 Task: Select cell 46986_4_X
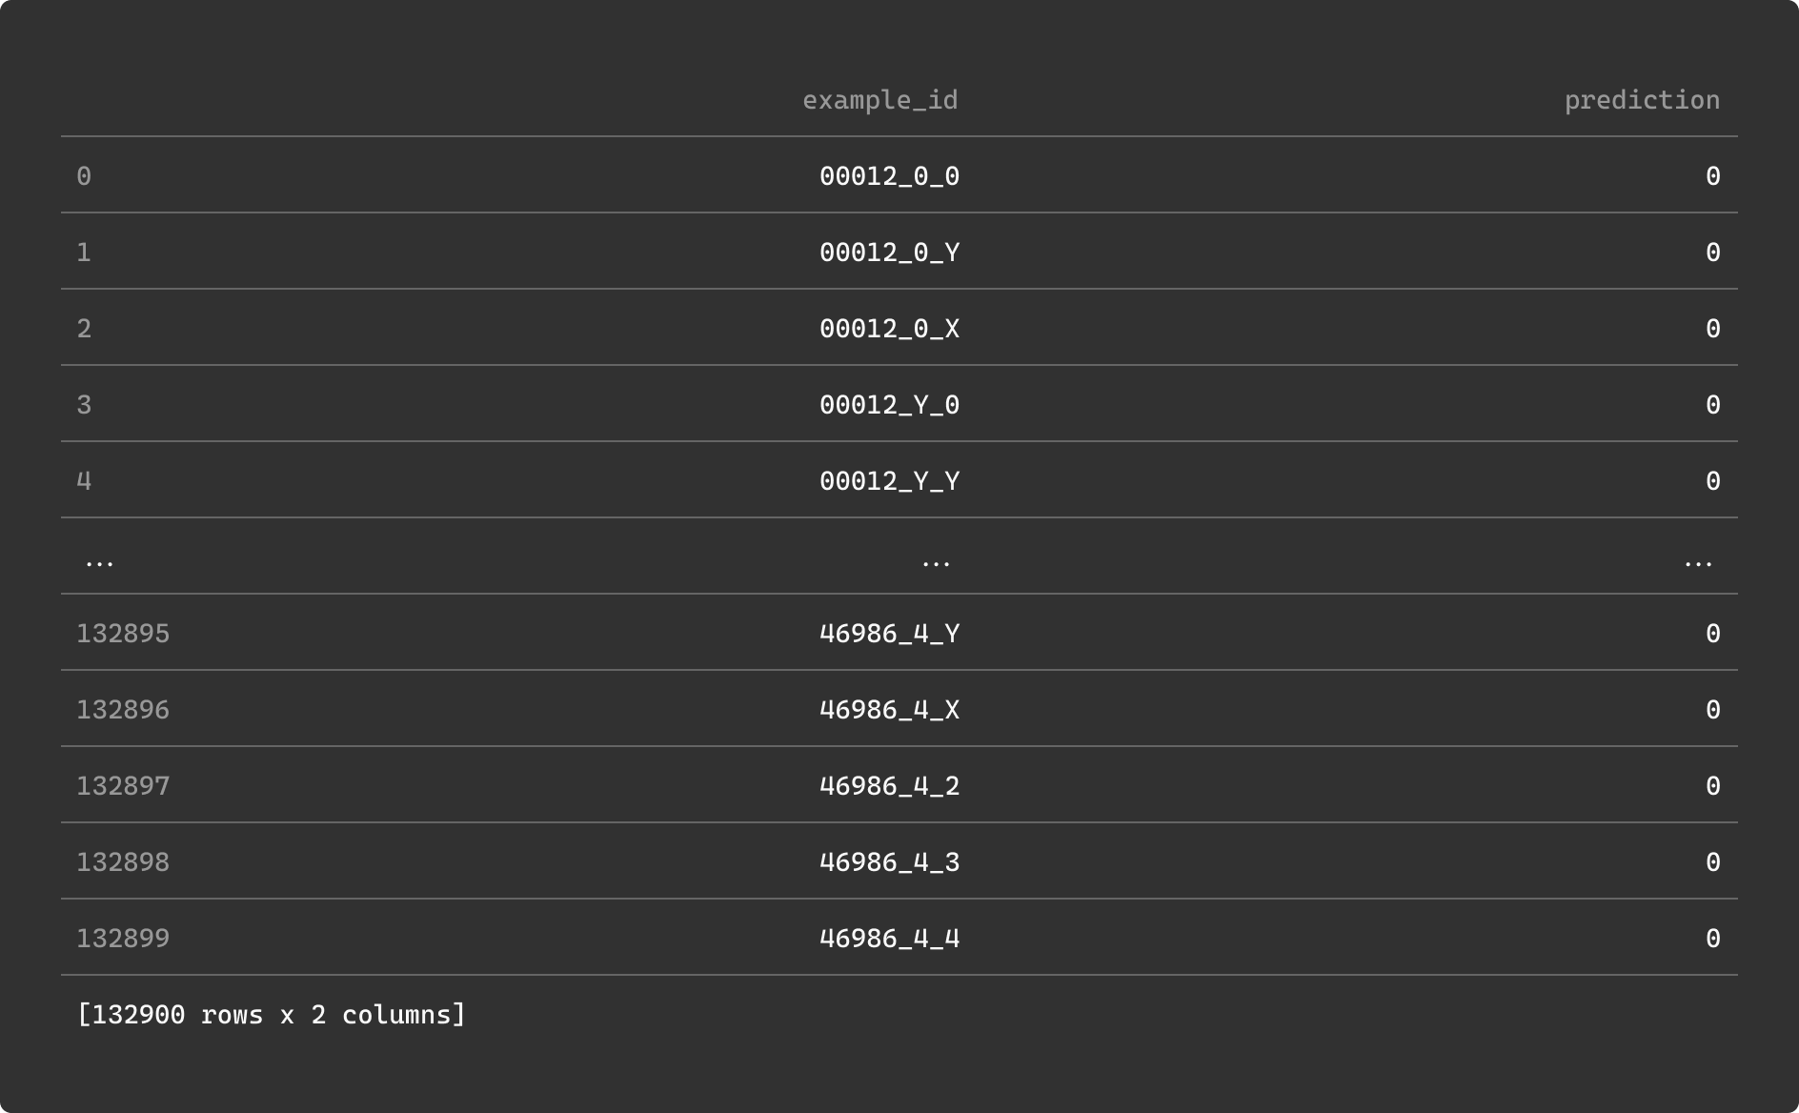[889, 710]
